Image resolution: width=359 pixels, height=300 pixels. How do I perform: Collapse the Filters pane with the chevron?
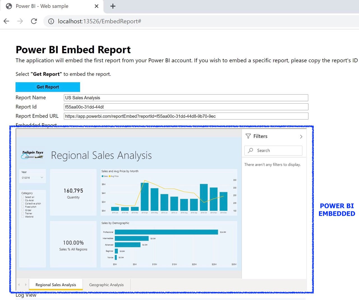coord(301,137)
